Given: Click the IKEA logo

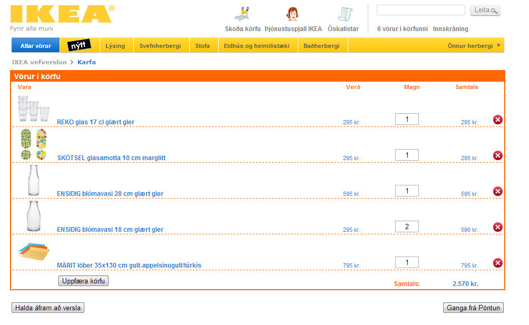Looking at the screenshot, I should [61, 15].
